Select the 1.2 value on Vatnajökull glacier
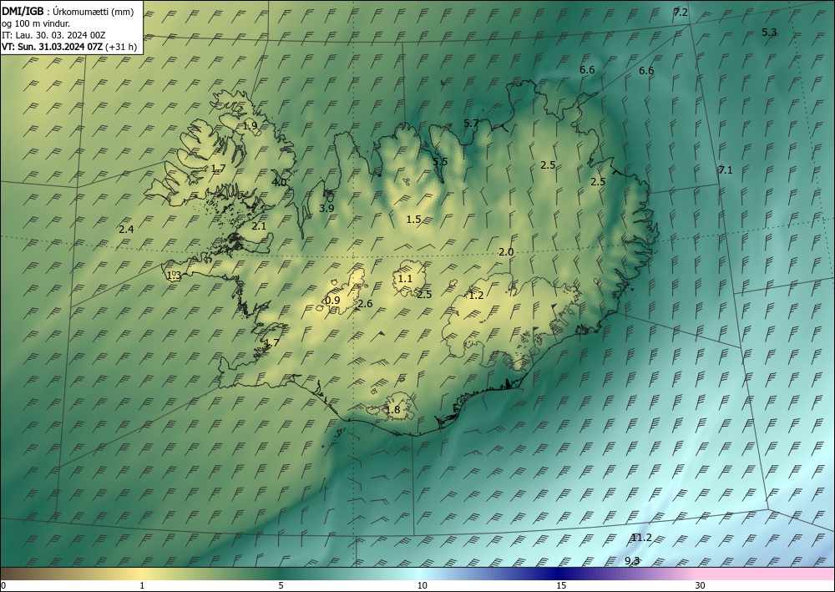 point(476,296)
